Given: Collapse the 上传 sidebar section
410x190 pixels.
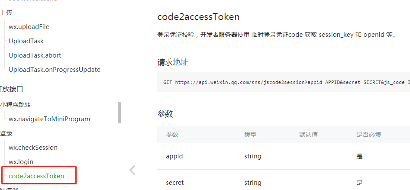Looking at the screenshot, I should click(x=6, y=13).
